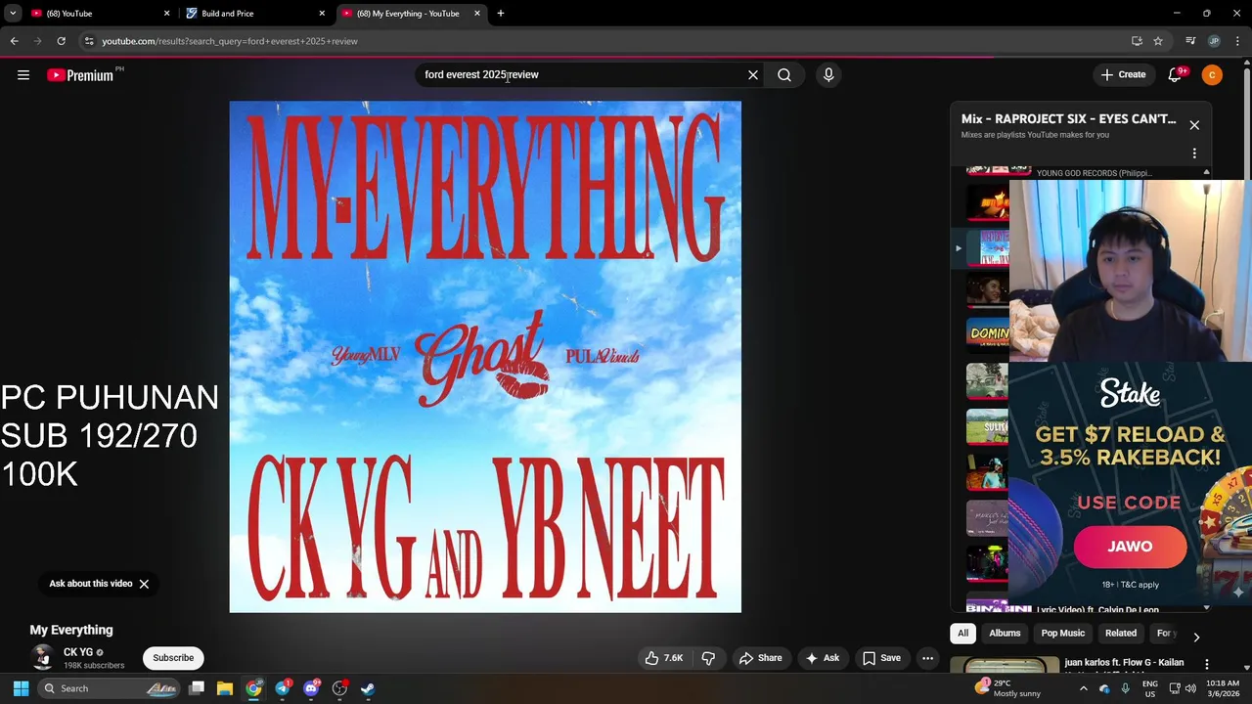
Task: Select the Pop Music filter chip
Action: tap(1063, 633)
